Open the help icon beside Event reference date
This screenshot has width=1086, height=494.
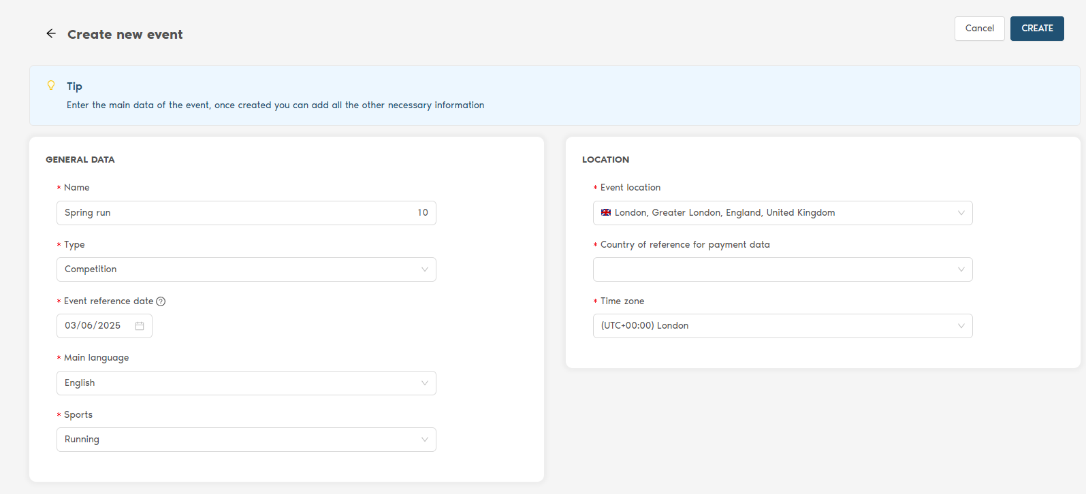[x=161, y=301]
